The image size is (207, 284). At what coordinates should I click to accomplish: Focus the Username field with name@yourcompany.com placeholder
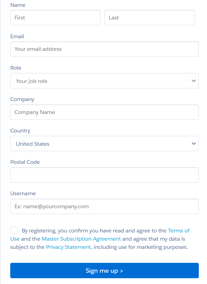[x=104, y=207]
